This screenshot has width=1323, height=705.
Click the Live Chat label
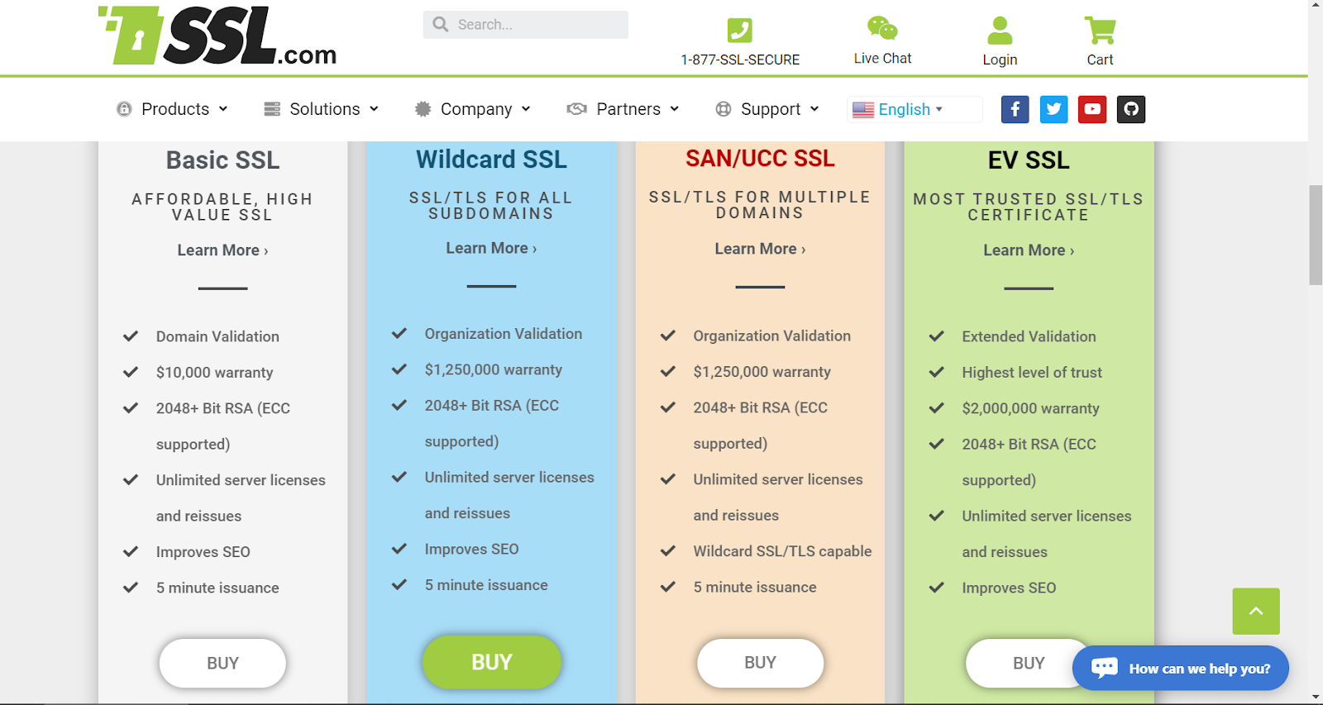[882, 59]
